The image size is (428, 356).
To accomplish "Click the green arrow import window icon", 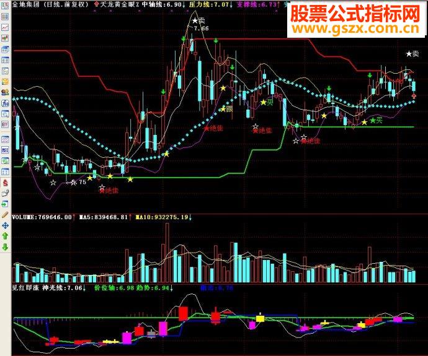I will point(5,204).
